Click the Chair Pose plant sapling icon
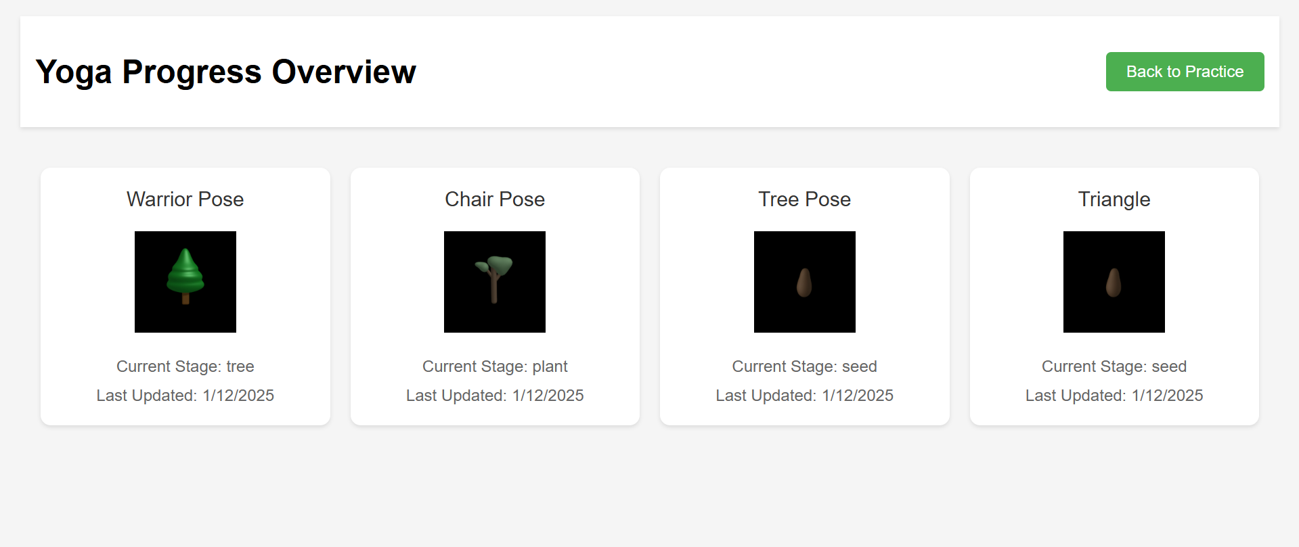1299x547 pixels. pyautogui.click(x=495, y=277)
